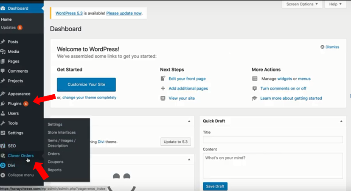Open the WordPress 5.3 link
This screenshot has height=191, width=351.
69,14
